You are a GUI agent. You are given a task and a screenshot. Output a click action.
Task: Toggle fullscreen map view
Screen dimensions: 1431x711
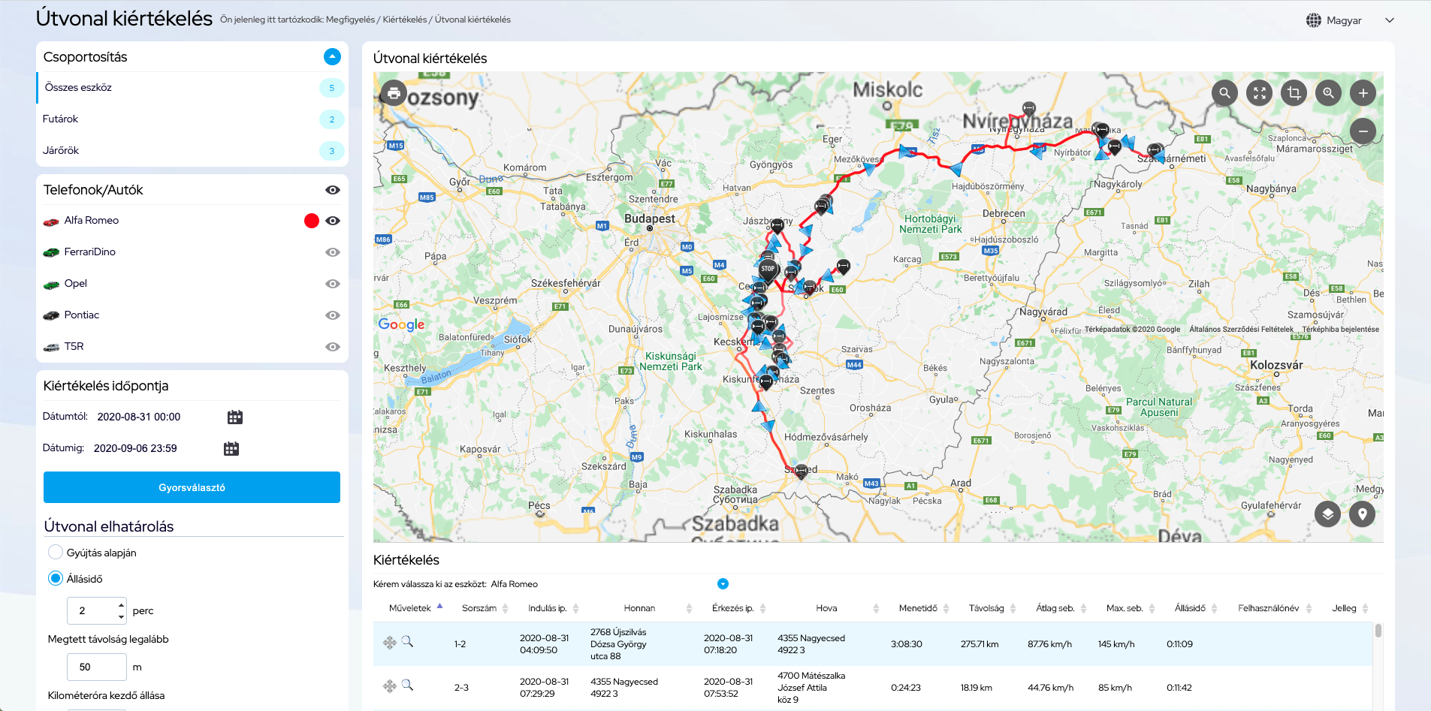(1259, 93)
